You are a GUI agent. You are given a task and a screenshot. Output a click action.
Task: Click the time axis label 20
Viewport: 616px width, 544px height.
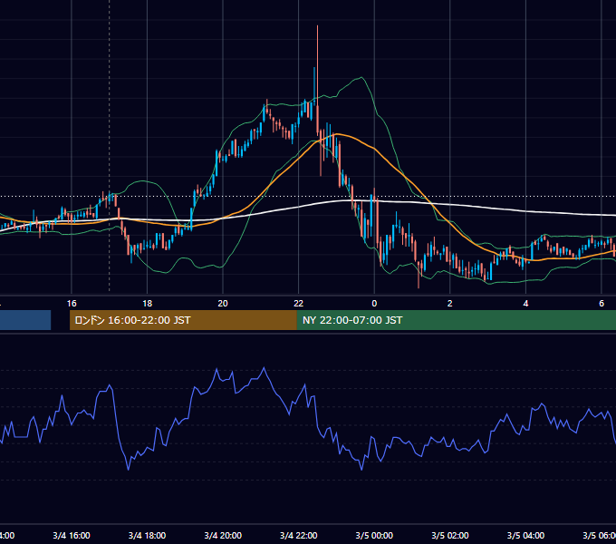(x=223, y=304)
